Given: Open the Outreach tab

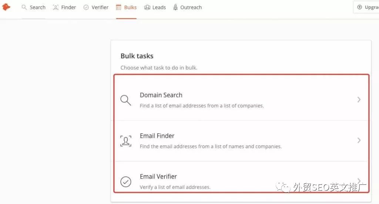Looking at the screenshot, I should point(188,7).
